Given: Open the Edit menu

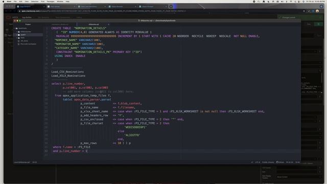Looking at the screenshot, I should [x=20, y=2].
